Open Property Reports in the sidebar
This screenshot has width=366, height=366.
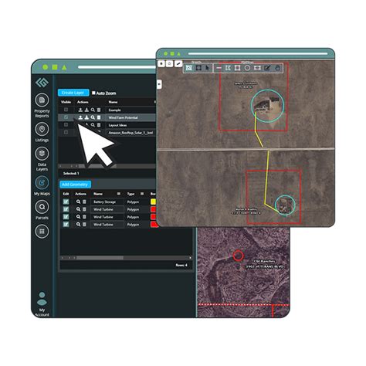[42, 100]
